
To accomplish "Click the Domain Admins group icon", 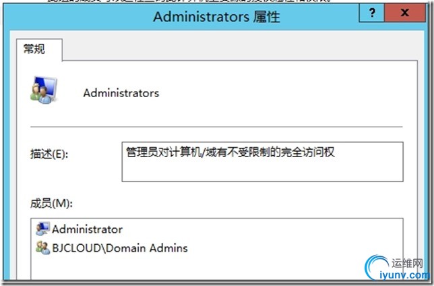I will [x=42, y=248].
